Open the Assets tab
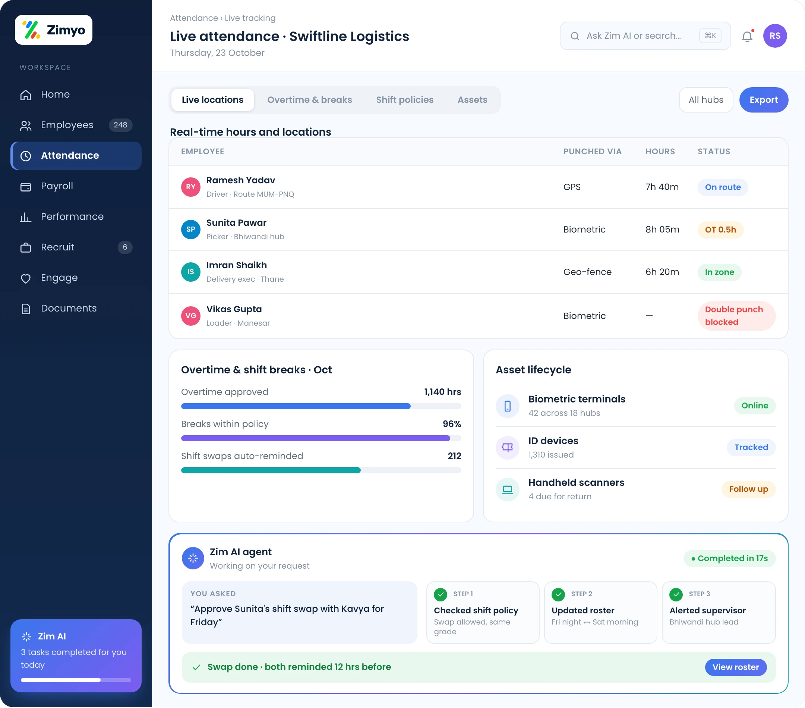 (x=472, y=100)
